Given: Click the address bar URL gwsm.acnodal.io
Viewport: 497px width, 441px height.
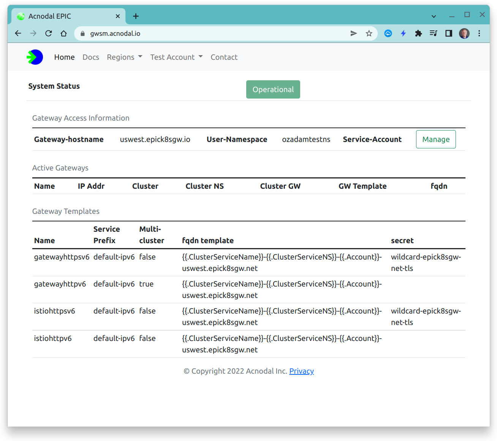Looking at the screenshot, I should click(x=115, y=33).
